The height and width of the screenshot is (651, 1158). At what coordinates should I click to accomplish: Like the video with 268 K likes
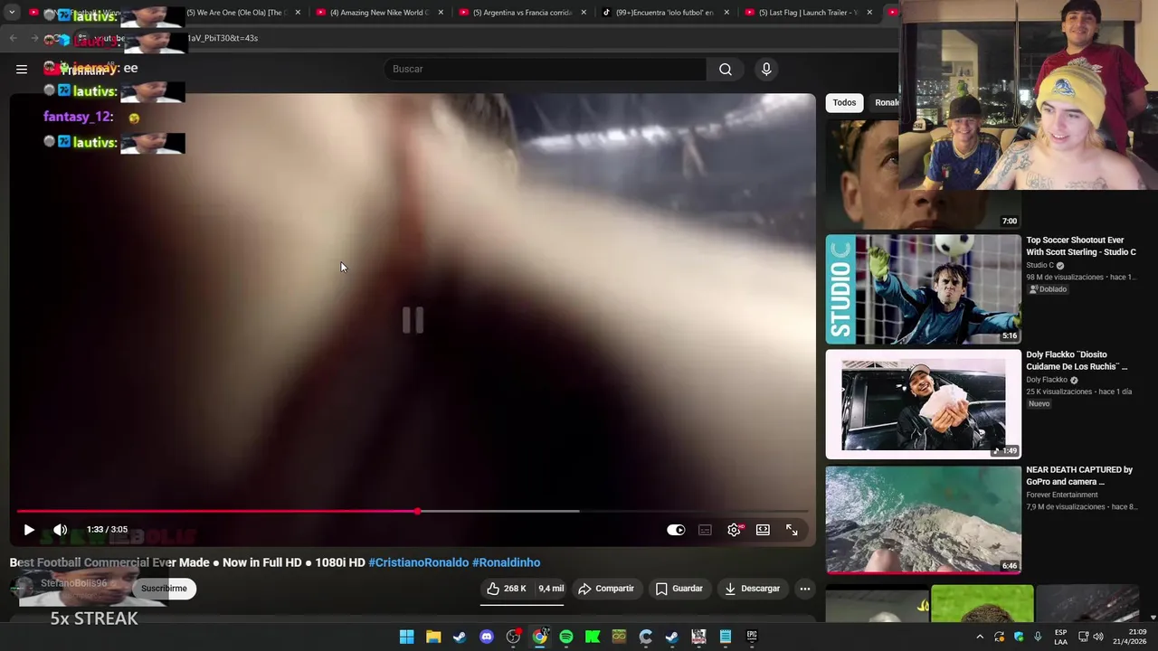(x=506, y=589)
